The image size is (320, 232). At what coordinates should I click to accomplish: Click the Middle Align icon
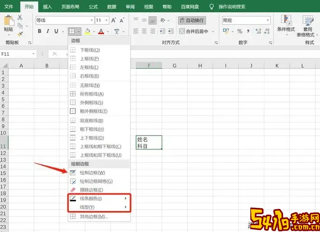click(144, 20)
